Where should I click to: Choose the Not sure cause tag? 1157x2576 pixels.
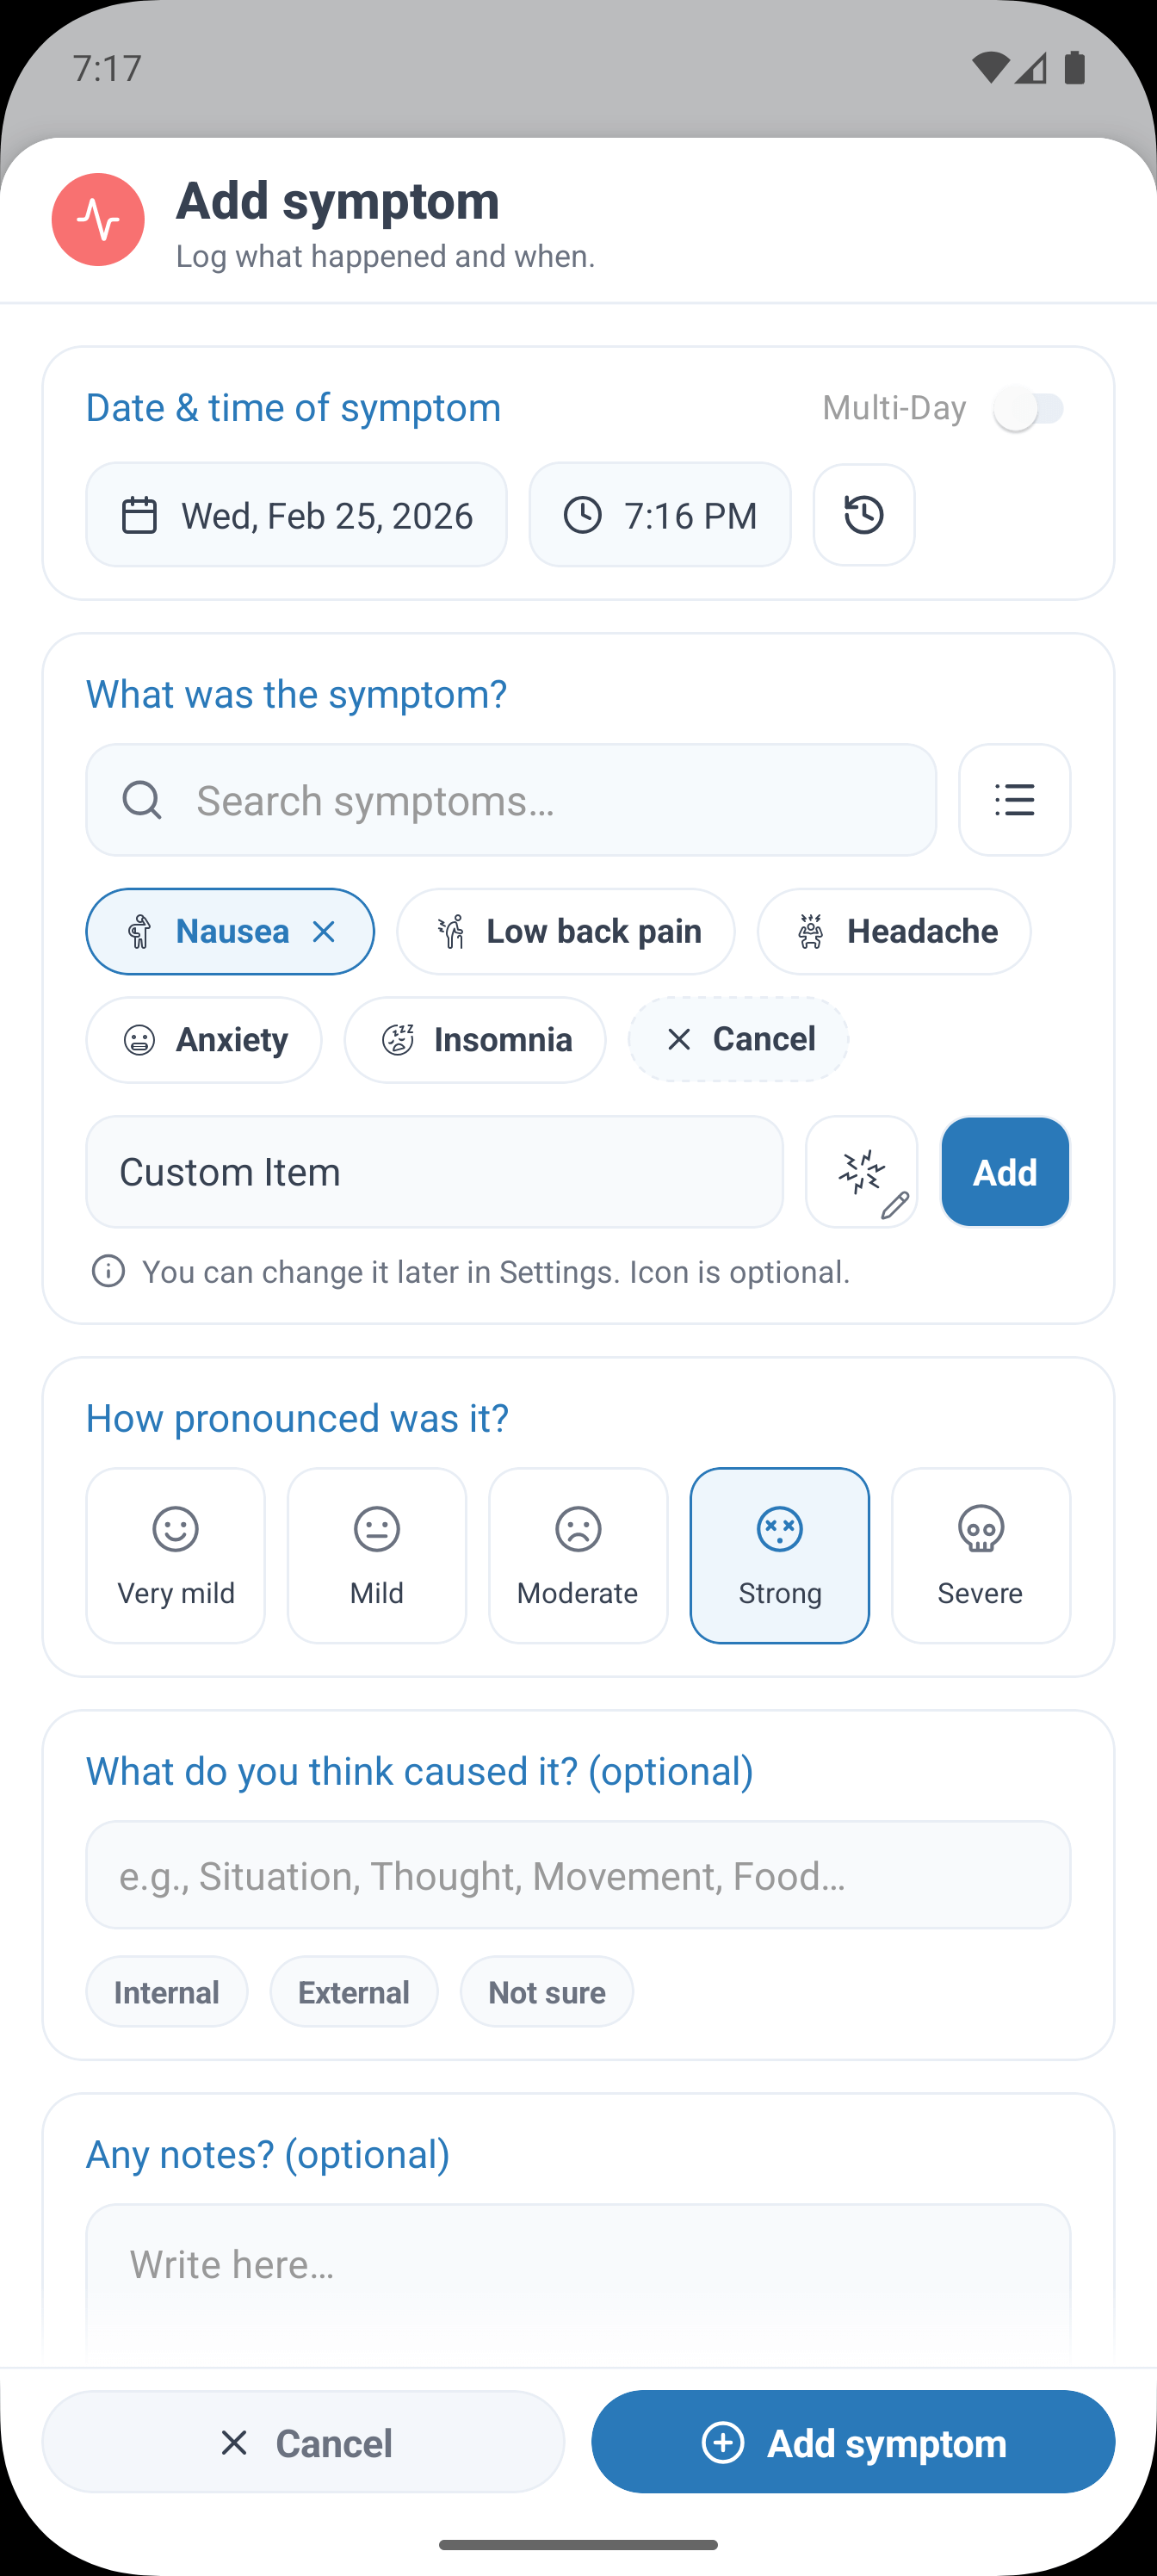pyautogui.click(x=546, y=1991)
